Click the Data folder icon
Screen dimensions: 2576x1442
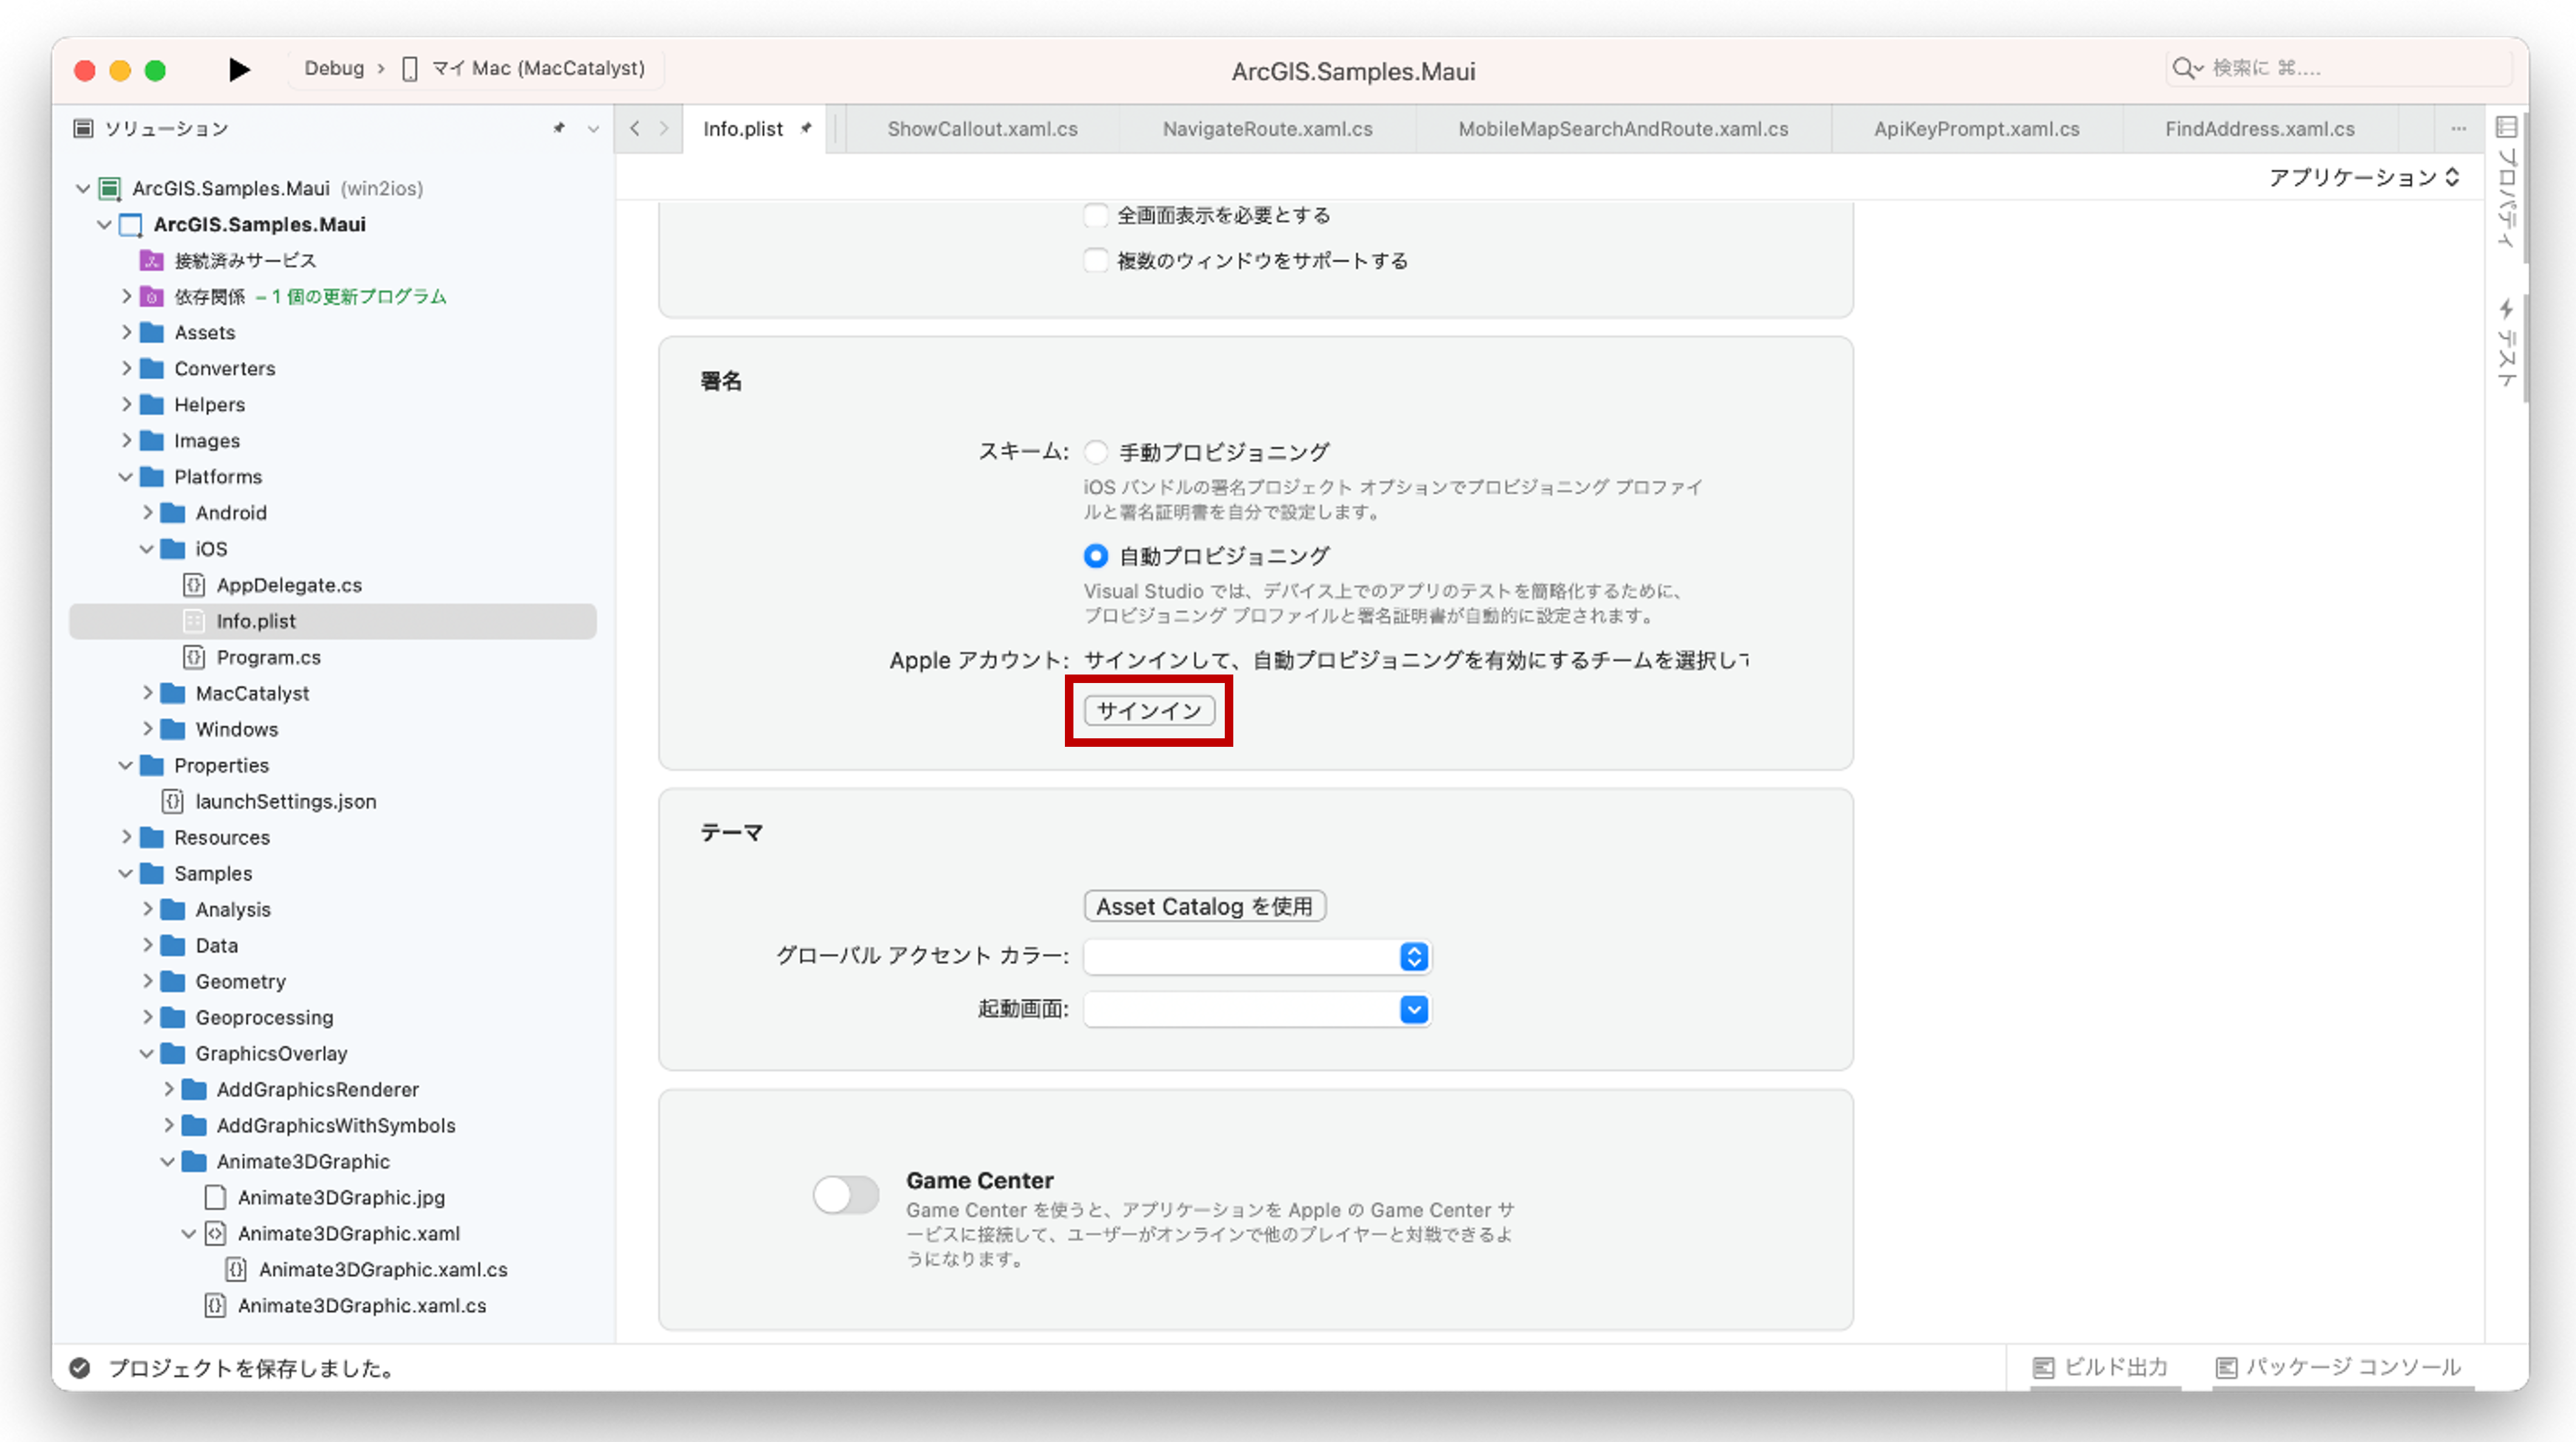point(173,945)
